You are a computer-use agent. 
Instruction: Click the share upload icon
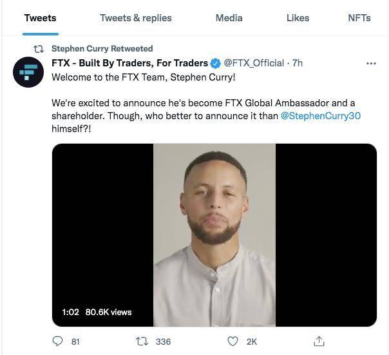click(319, 341)
